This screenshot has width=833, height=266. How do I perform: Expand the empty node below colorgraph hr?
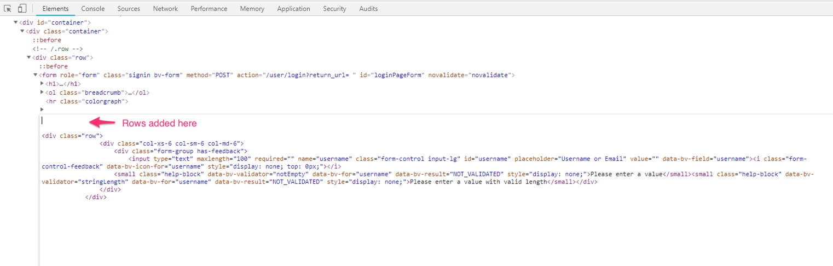click(42, 109)
